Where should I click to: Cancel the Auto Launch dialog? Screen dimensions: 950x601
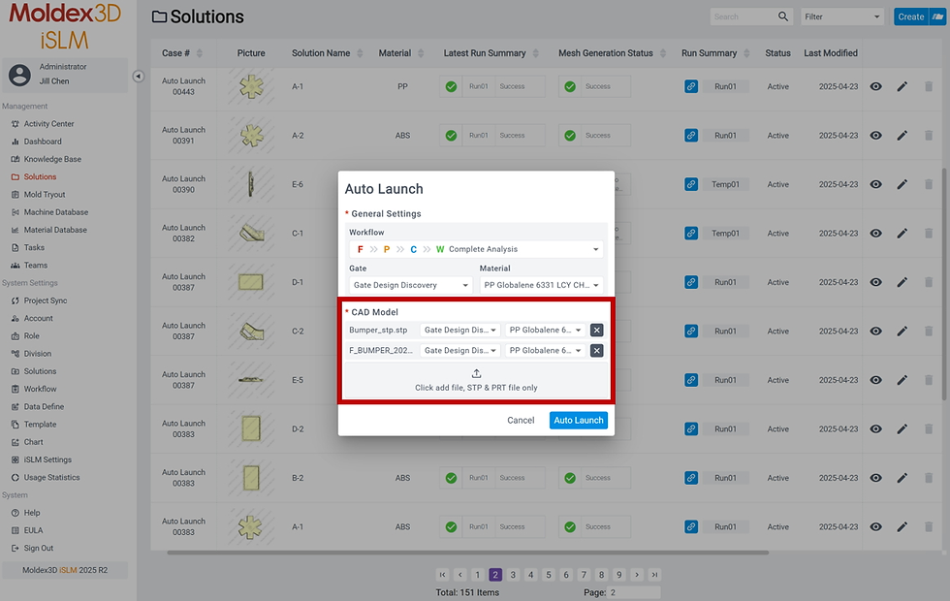[521, 421]
